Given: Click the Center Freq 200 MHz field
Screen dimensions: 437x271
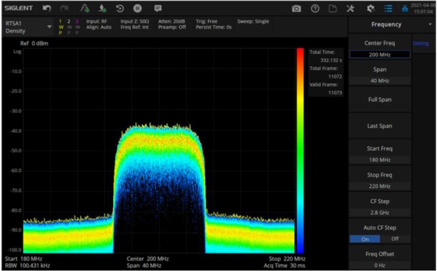Looking at the screenshot, I should pyautogui.click(x=379, y=54).
